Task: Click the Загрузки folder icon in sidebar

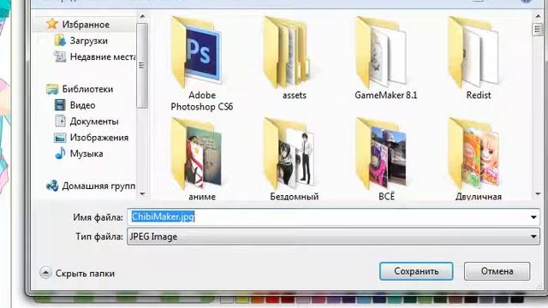Action: click(x=60, y=40)
